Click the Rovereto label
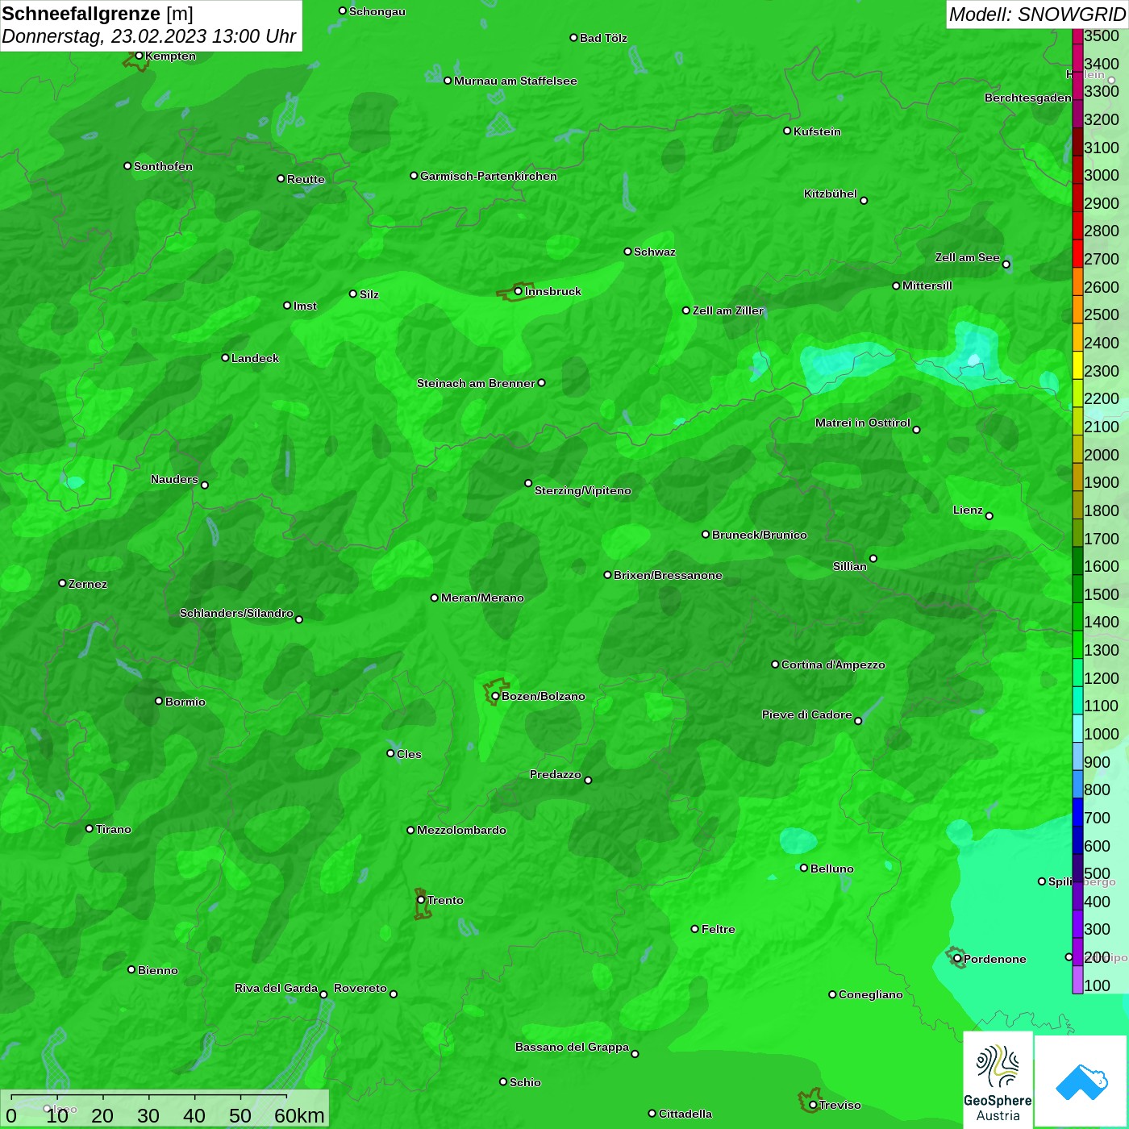Image resolution: width=1129 pixels, height=1129 pixels. click(x=360, y=988)
